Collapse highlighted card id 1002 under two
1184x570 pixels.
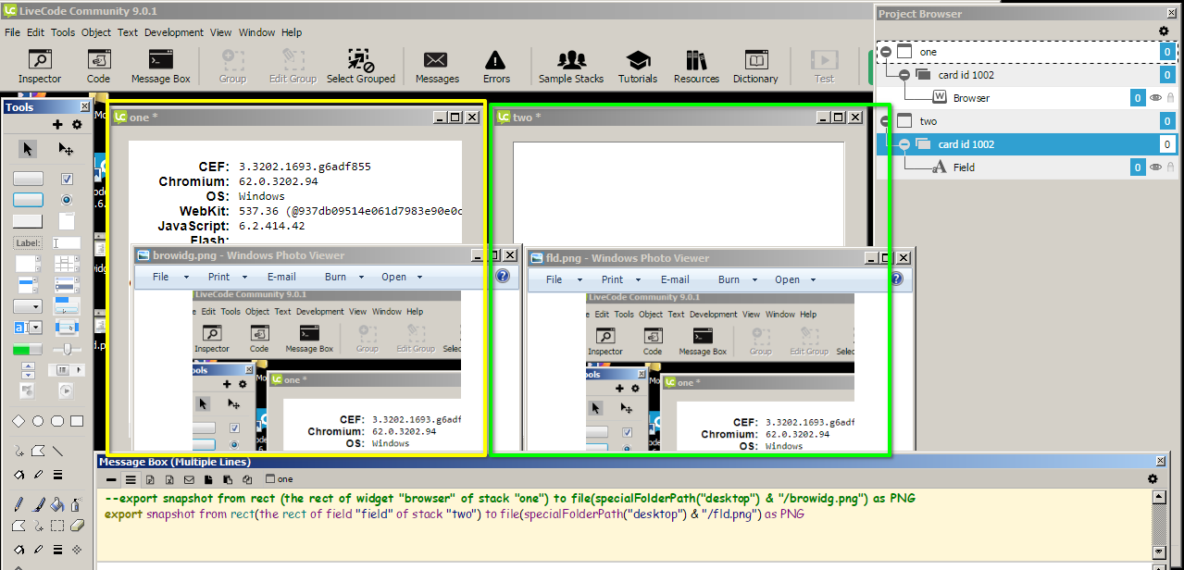point(904,144)
